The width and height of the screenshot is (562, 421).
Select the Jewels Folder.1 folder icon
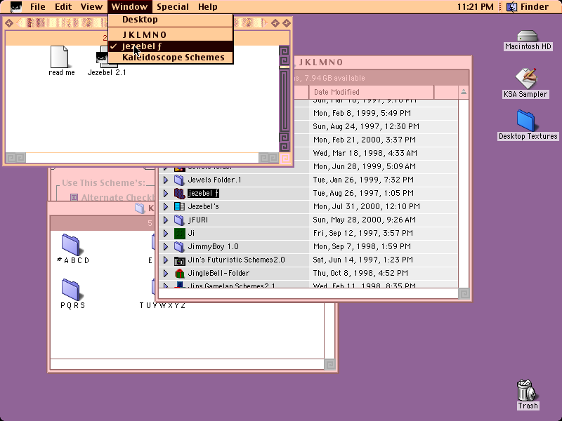tap(179, 180)
